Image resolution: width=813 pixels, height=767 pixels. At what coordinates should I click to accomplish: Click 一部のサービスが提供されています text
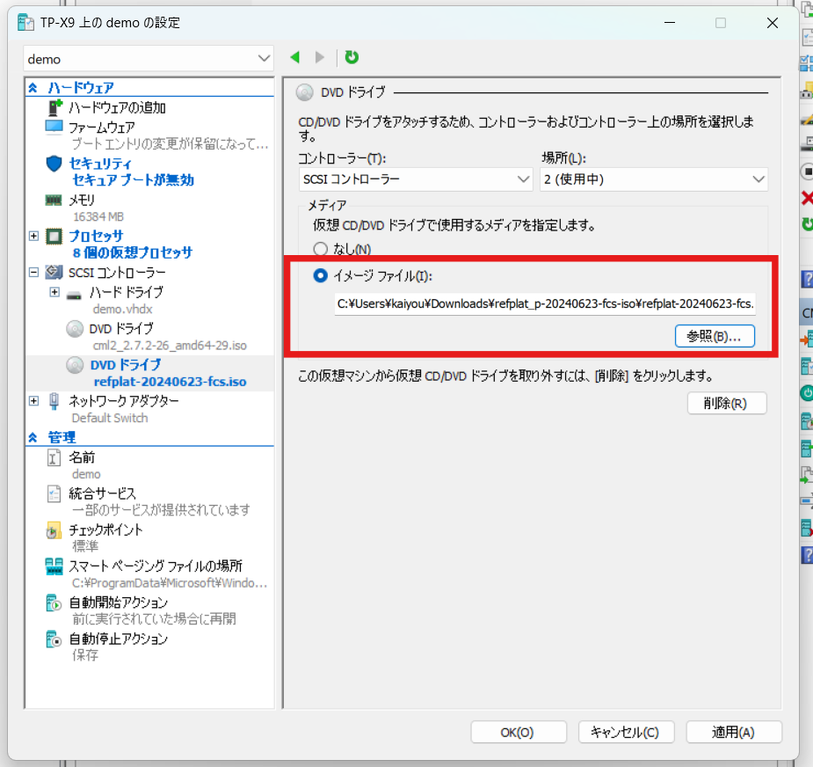point(161,509)
